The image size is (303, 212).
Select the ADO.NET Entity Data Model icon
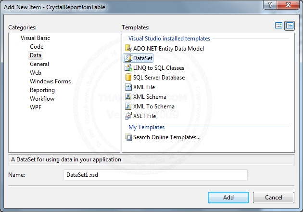point(128,48)
